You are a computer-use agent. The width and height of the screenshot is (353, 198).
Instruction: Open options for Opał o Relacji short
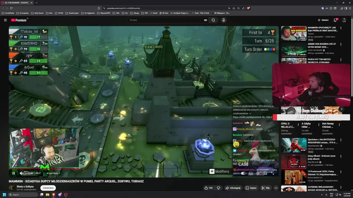click(x=298, y=125)
